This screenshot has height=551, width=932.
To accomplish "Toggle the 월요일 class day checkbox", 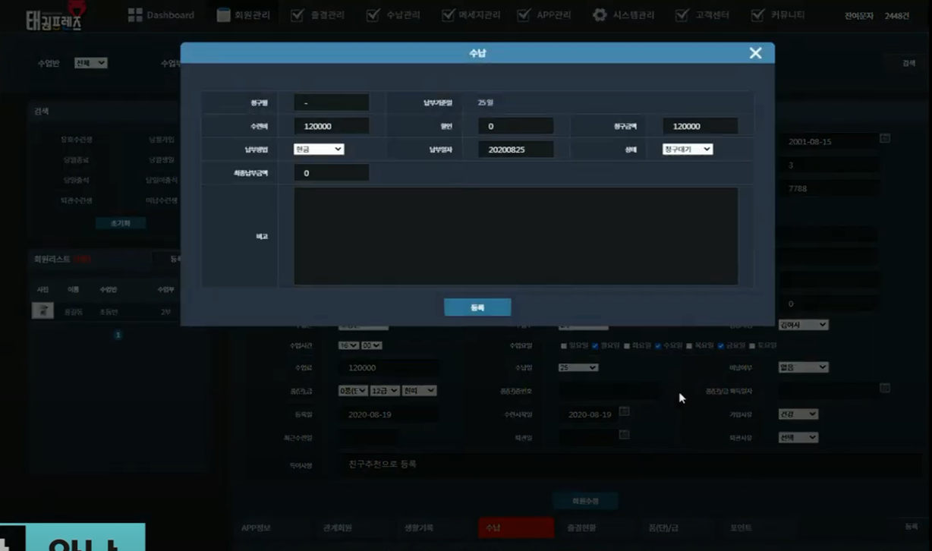I will pyautogui.click(x=595, y=346).
